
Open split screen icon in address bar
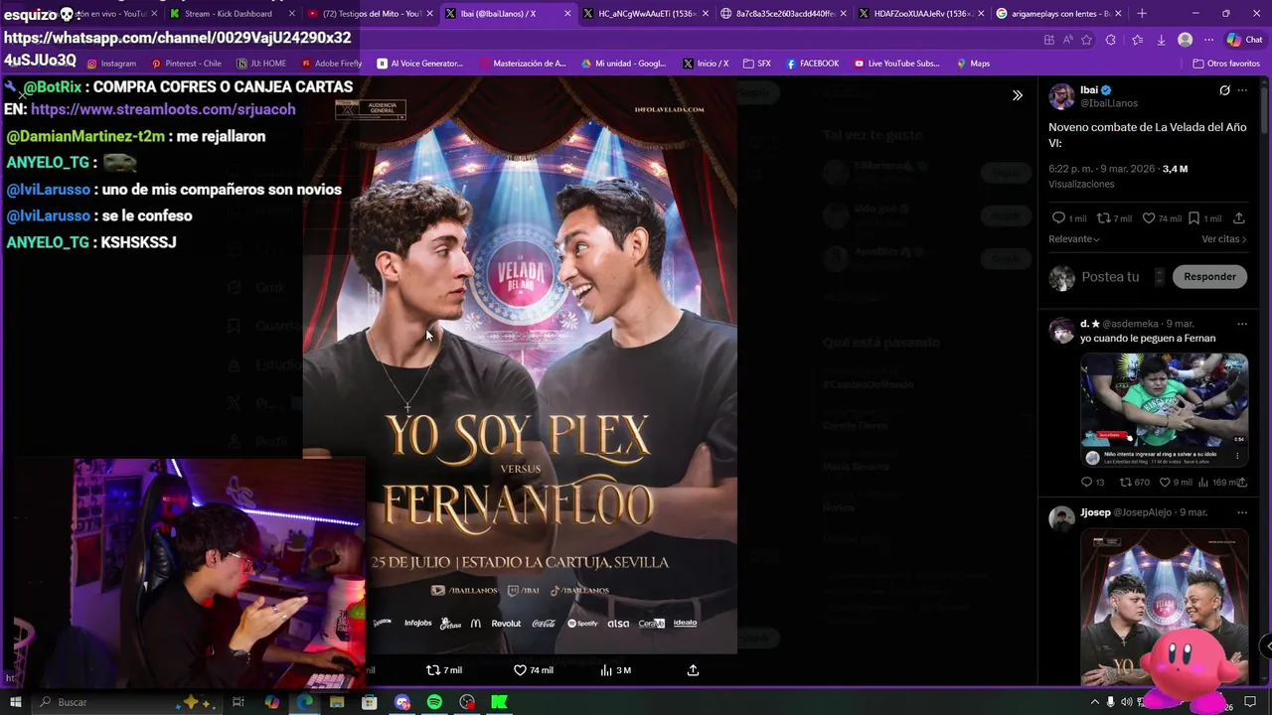1048,40
